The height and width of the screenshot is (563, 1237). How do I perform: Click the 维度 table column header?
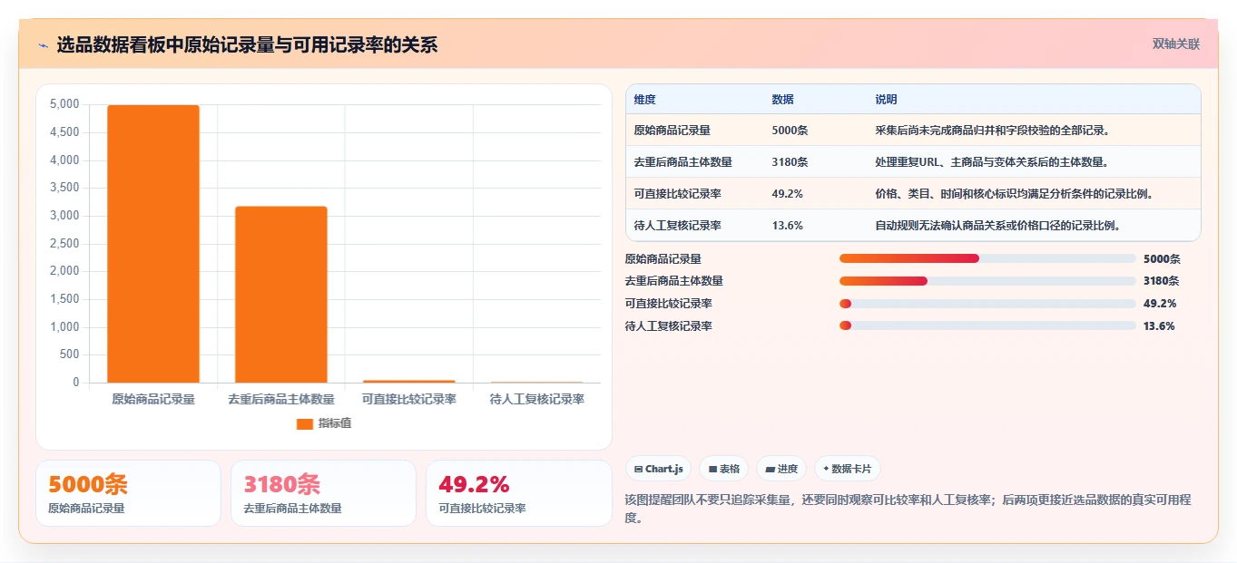(x=645, y=99)
